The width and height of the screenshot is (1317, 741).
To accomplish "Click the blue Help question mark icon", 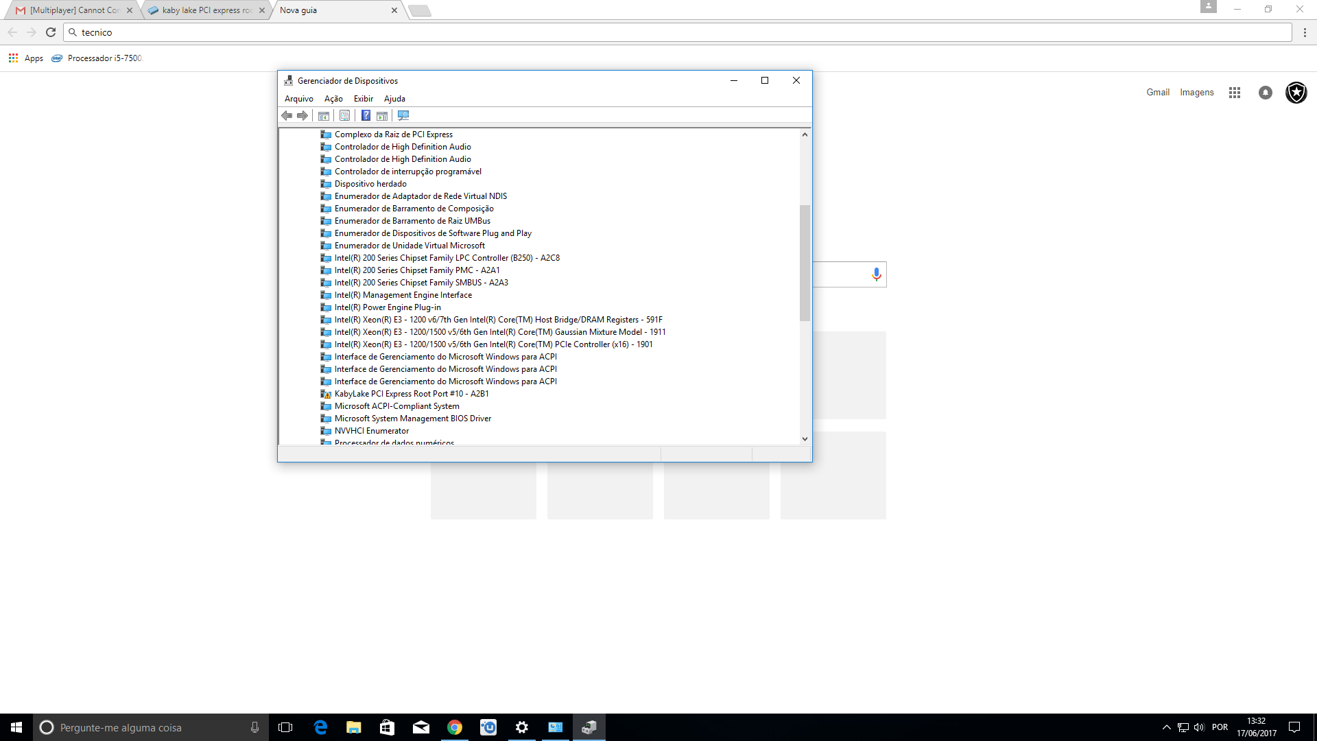I will point(366,116).
